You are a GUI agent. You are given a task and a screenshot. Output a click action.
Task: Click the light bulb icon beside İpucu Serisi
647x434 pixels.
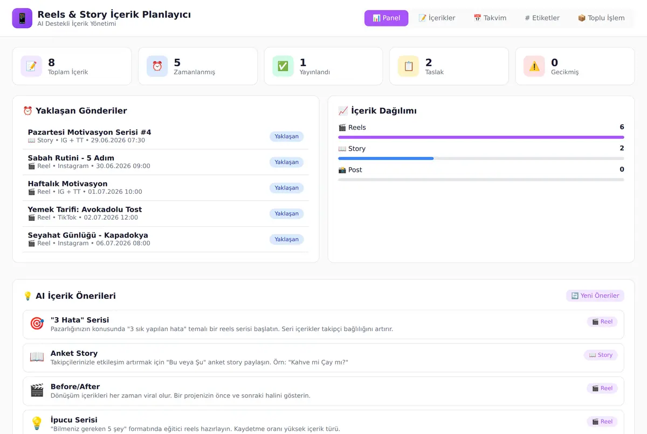coord(37,424)
